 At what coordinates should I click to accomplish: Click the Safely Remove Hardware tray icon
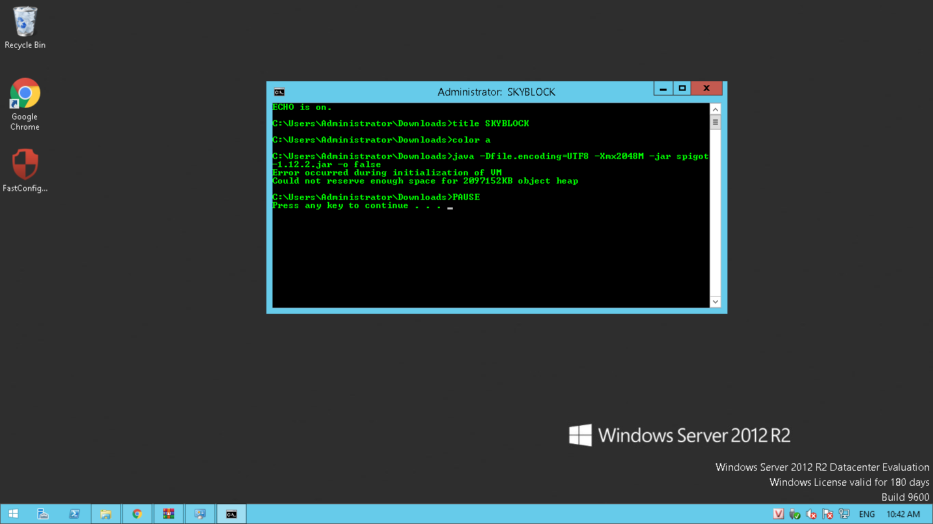pos(794,514)
